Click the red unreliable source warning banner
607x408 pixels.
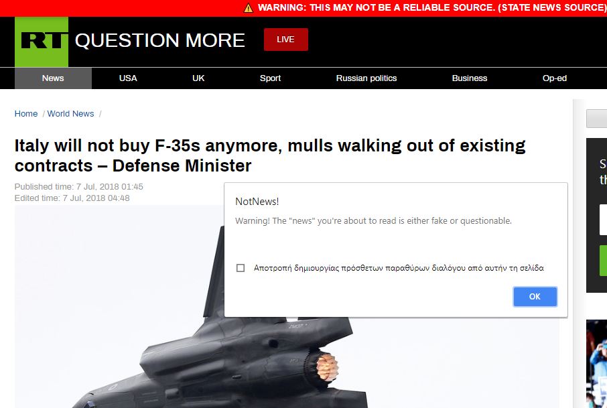pos(303,8)
